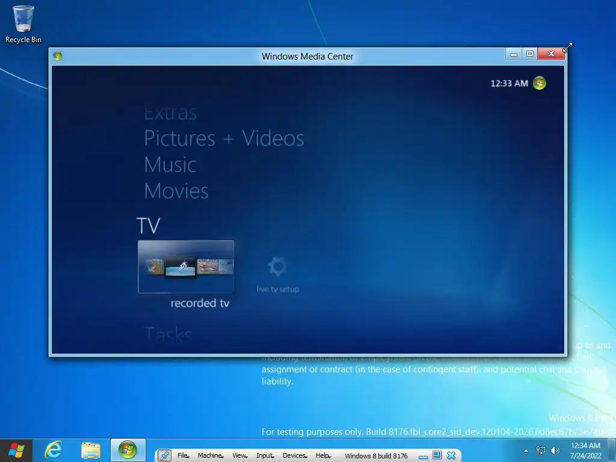Toggle the VirtualBox mini toolbar pin
This screenshot has width=616, height=462.
164,455
